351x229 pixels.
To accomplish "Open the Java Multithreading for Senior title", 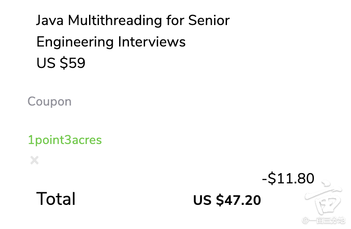I will (133, 21).
